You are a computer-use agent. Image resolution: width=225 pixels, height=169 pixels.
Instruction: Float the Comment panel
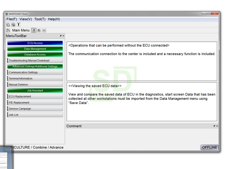[214, 126]
